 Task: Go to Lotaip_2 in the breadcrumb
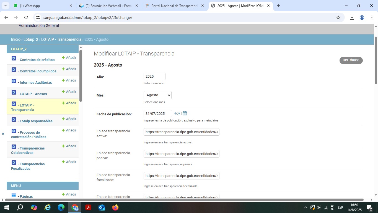(x=31, y=39)
